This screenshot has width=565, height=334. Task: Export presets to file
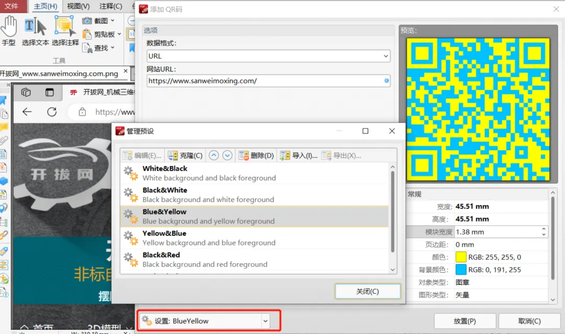pyautogui.click(x=341, y=156)
